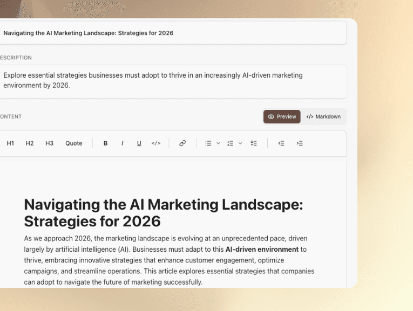Apply Heading 1 style
Screen dimensions: 413x311
click(x=10, y=143)
